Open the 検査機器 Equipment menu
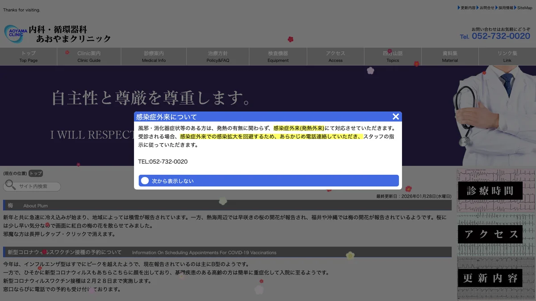The width and height of the screenshot is (536, 301). pos(278,57)
